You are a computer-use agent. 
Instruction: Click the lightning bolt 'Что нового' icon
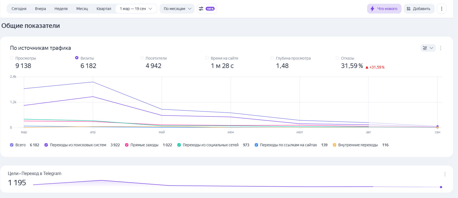[x=372, y=9]
